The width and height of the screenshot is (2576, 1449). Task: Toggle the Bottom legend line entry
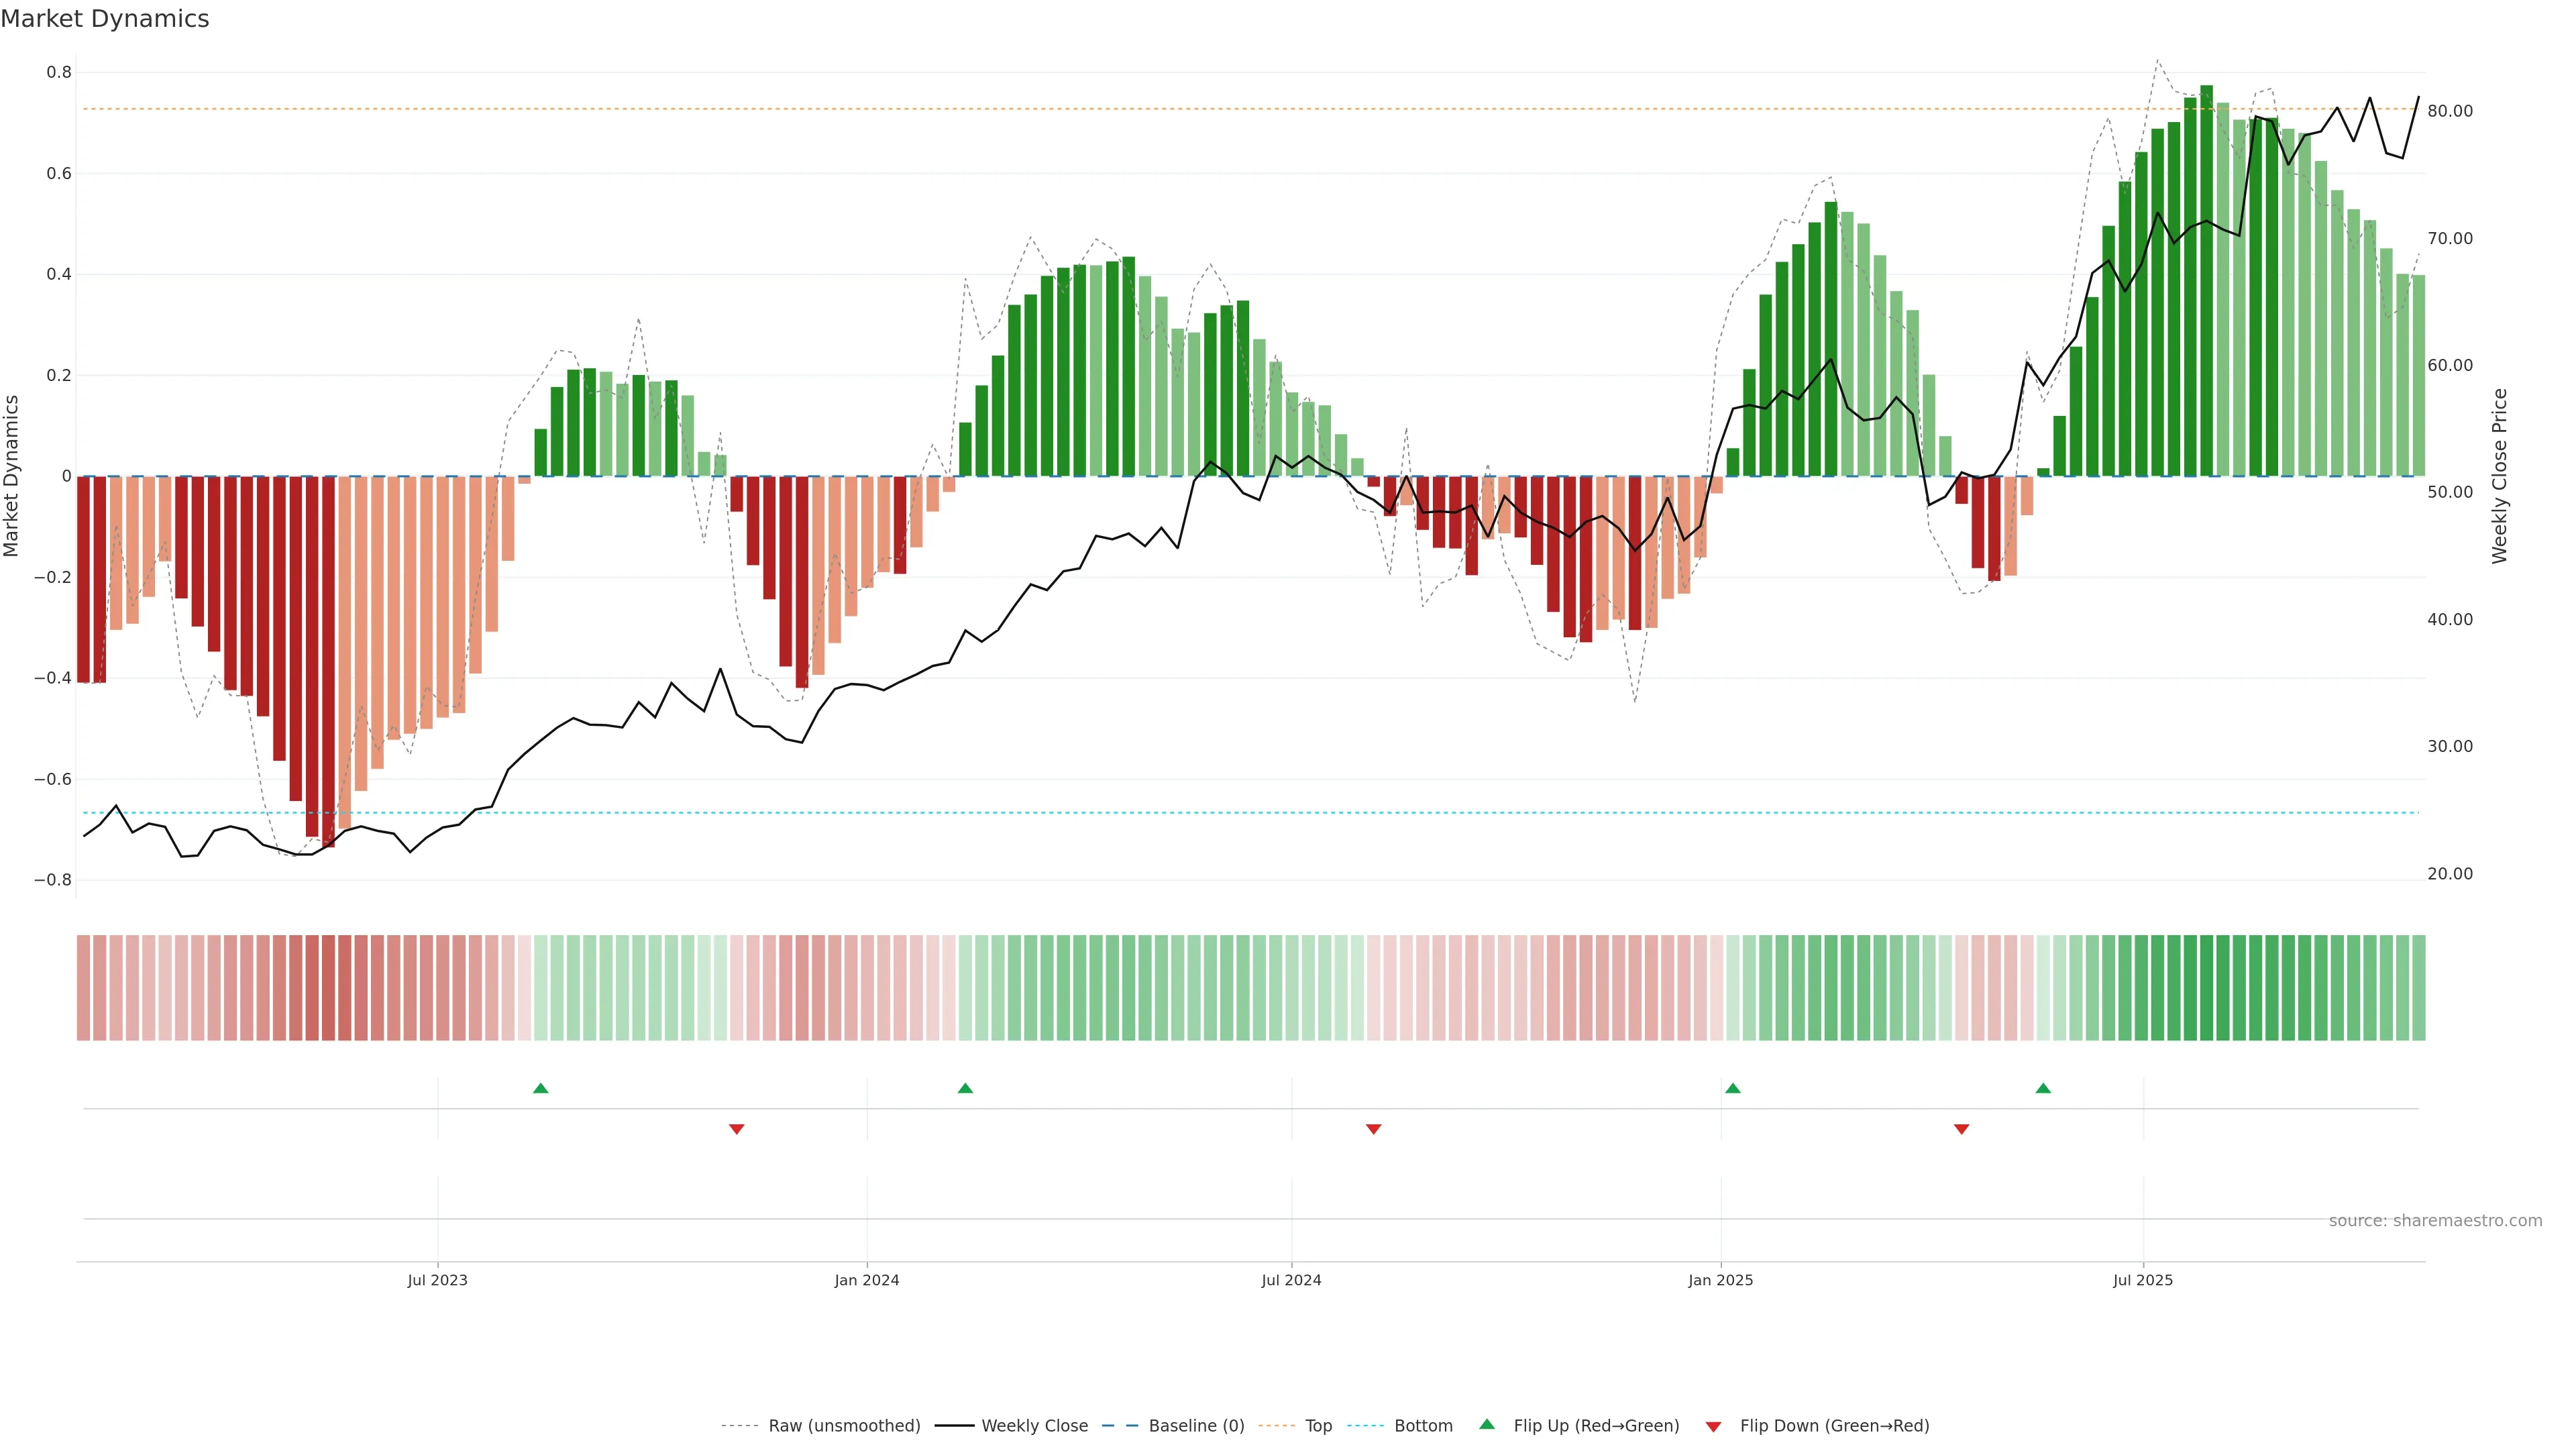pyautogui.click(x=1423, y=1426)
